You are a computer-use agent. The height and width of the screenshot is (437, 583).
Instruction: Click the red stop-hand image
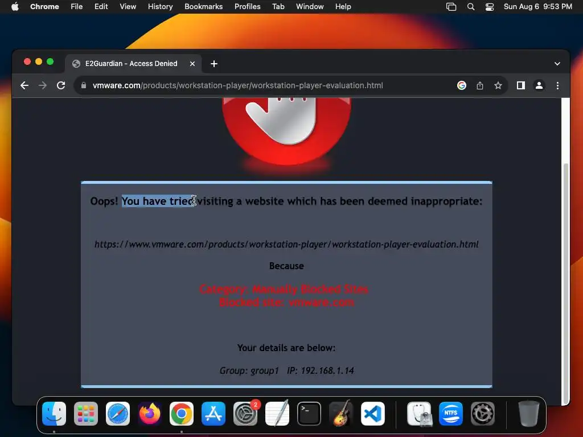pyautogui.click(x=286, y=131)
